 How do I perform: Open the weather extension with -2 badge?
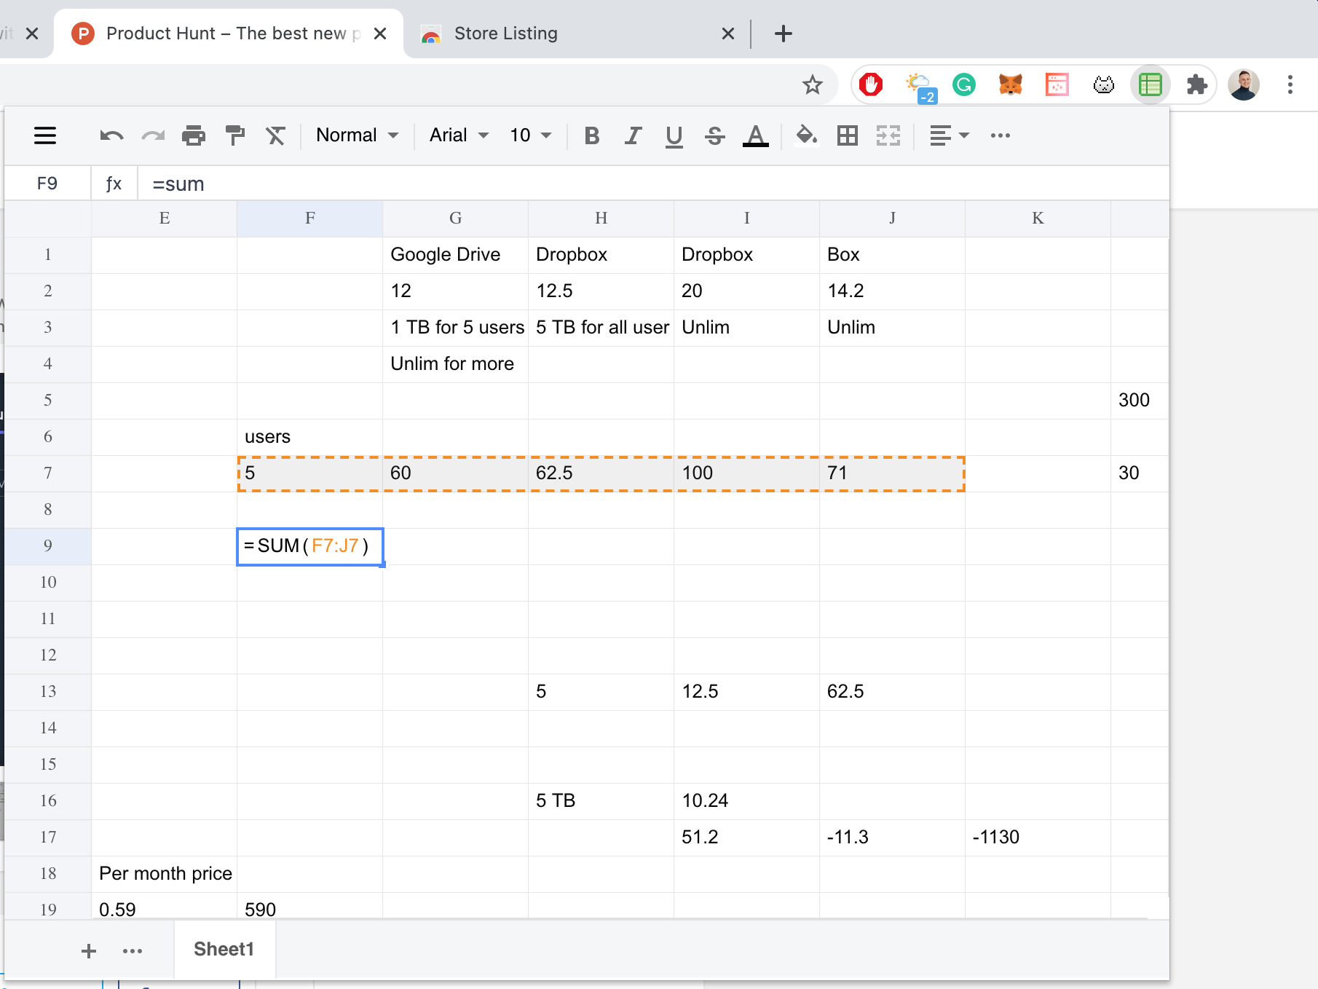coord(920,87)
